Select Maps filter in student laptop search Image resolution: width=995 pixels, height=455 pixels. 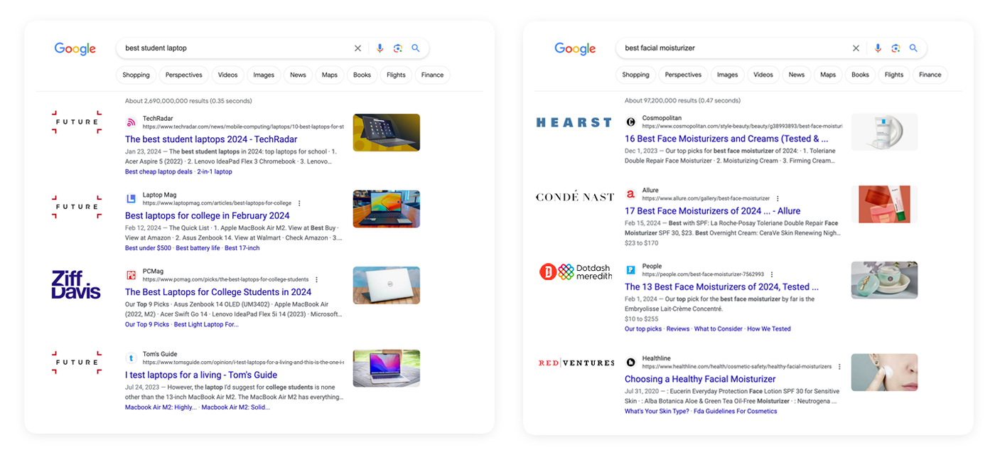329,75
